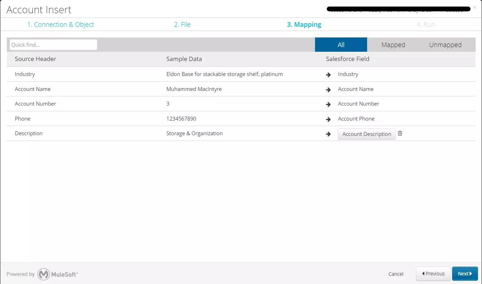Screen dimensions: 482x284
Task: Click the Source Header column heading
Action: pos(35,59)
